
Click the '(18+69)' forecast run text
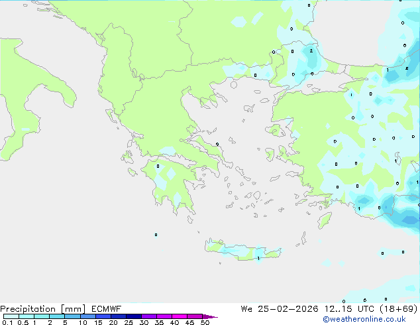[x=399, y=309]
